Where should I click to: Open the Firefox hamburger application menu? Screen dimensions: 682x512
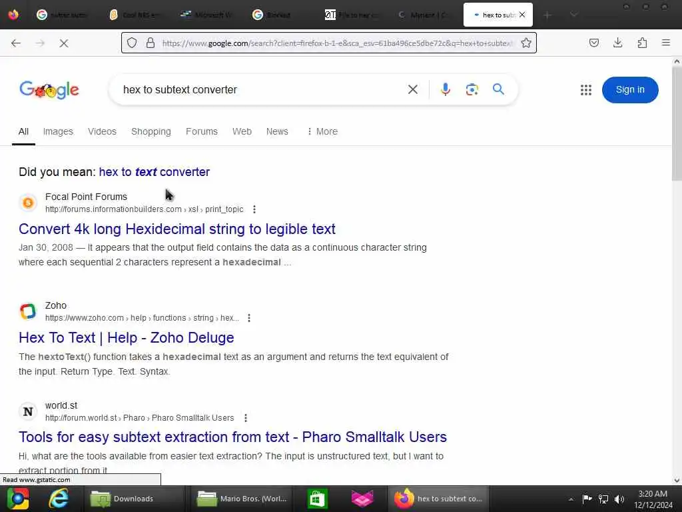click(x=666, y=43)
